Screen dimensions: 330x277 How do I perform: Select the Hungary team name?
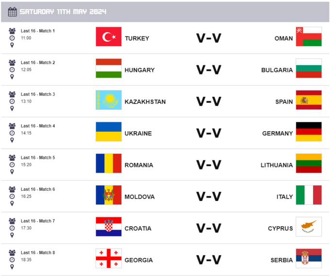click(x=140, y=70)
